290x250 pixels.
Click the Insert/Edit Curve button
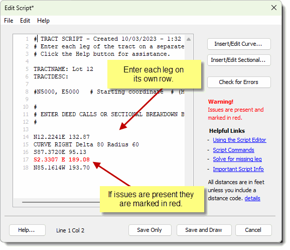click(239, 44)
